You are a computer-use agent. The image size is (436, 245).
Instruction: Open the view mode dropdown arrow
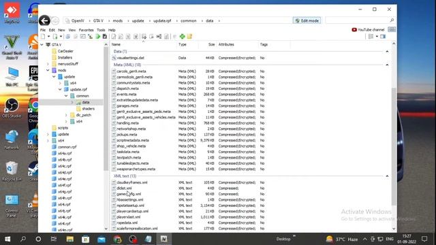(377, 36)
